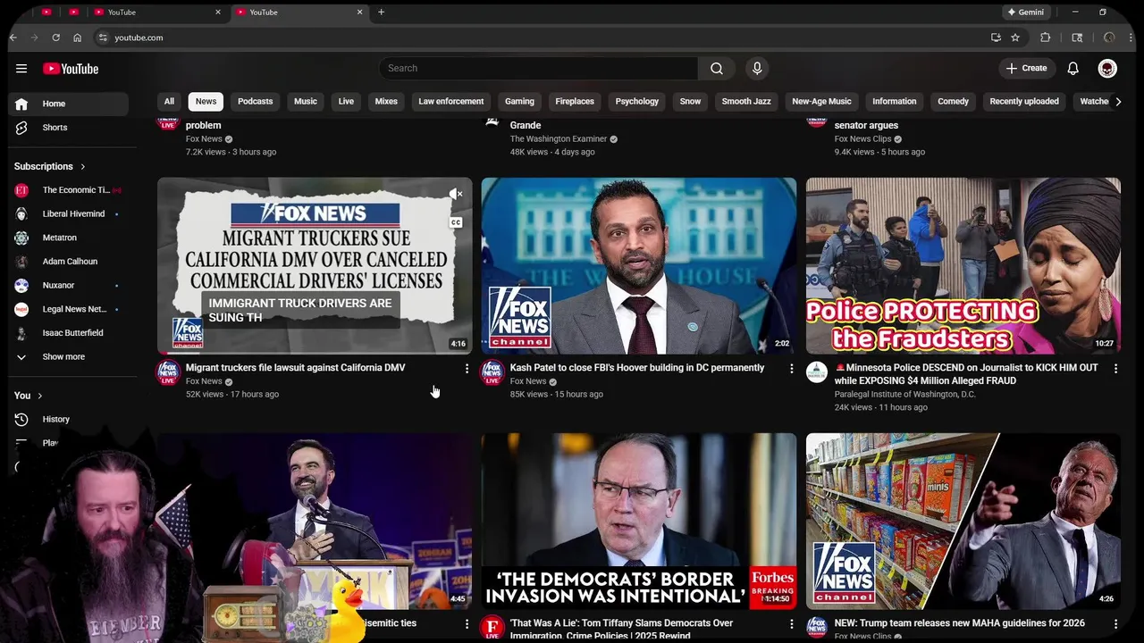Open a new browser tab
The image size is (1144, 643).
pos(382,12)
